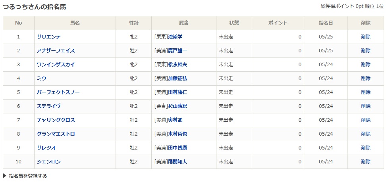
Task: Open horse ミウ link
Action: click(x=42, y=79)
